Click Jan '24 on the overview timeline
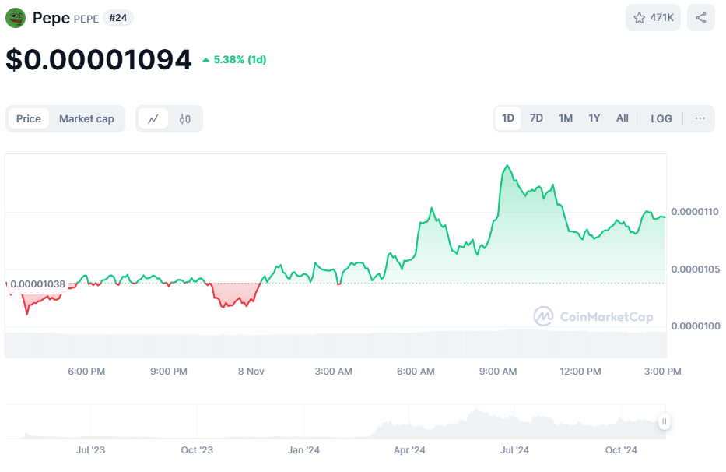 pos(303,449)
